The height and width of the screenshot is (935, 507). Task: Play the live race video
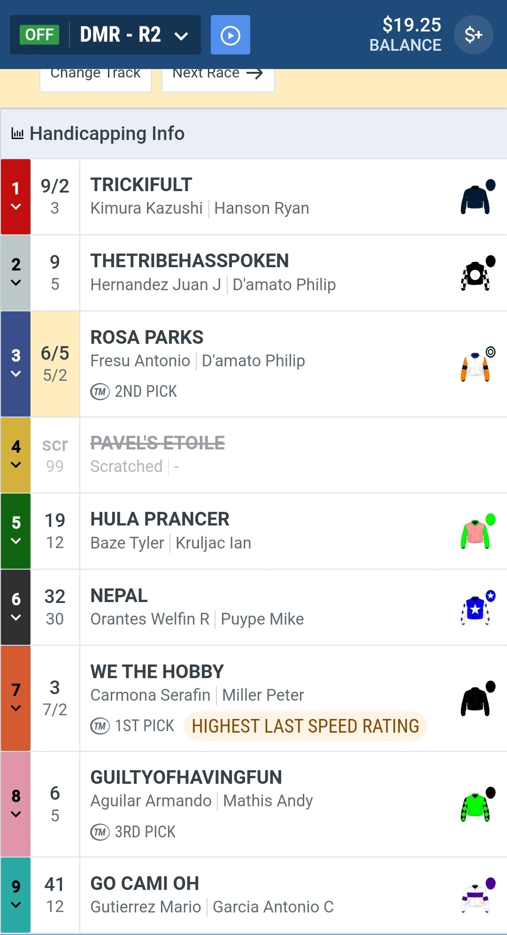click(230, 35)
